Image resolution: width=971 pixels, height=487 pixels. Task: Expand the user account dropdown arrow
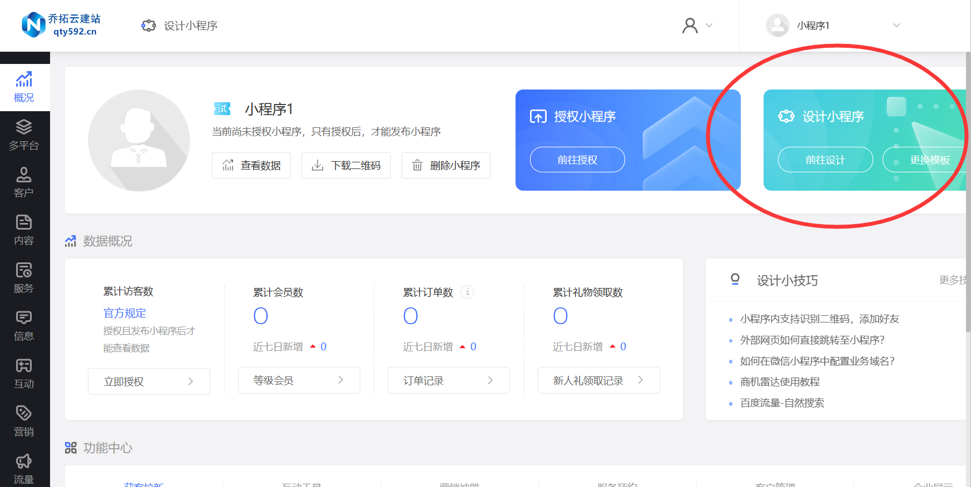tap(709, 26)
